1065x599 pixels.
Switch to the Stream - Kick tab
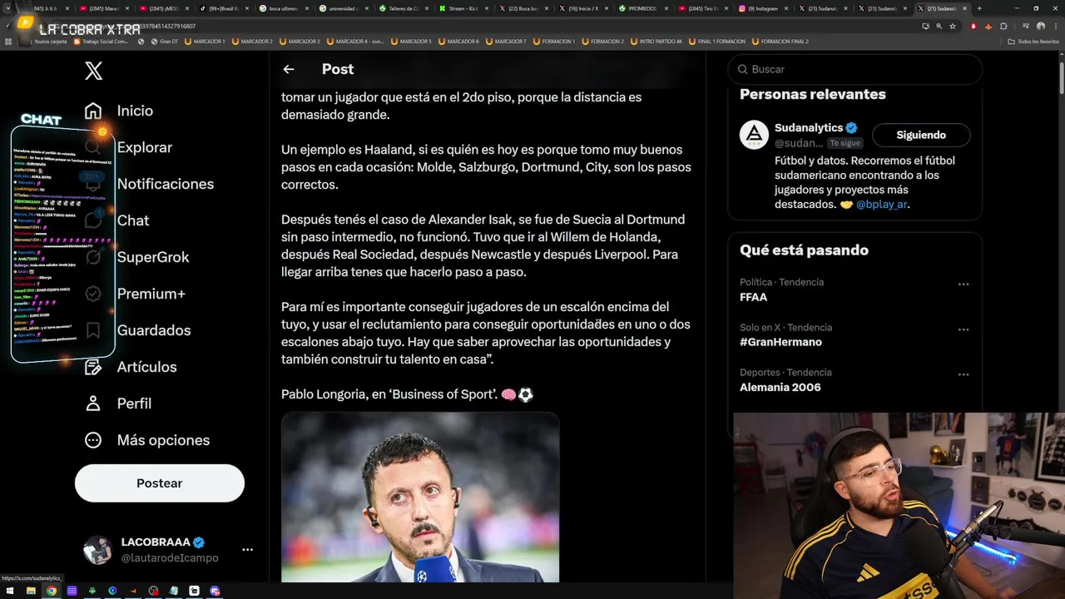click(465, 8)
